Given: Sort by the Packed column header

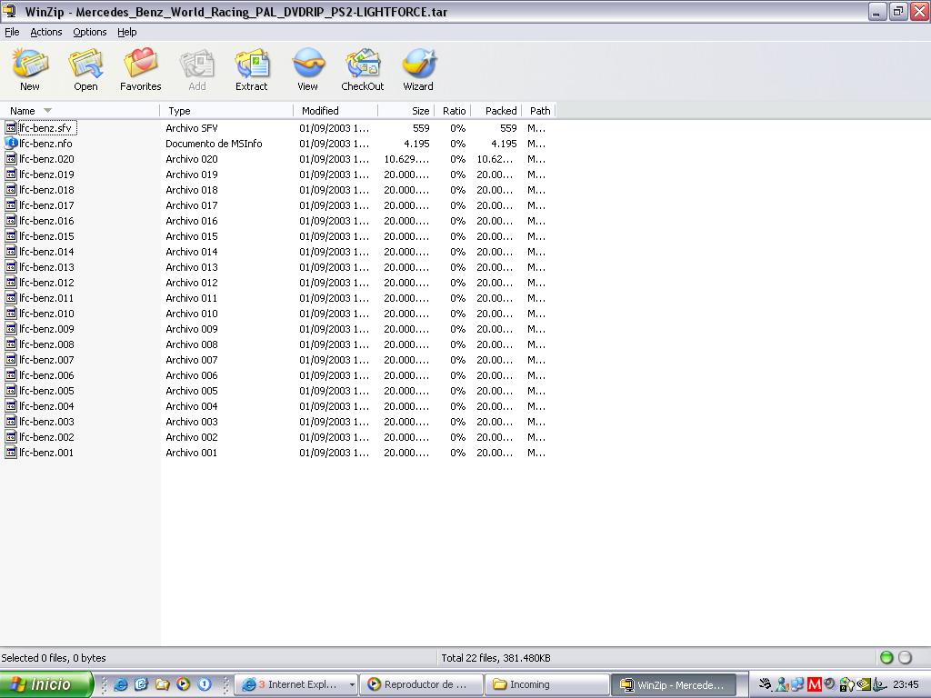Looking at the screenshot, I should click(496, 111).
